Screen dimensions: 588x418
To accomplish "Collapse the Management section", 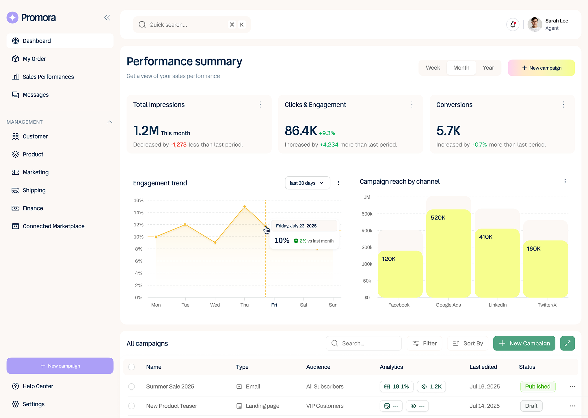I will (x=110, y=122).
